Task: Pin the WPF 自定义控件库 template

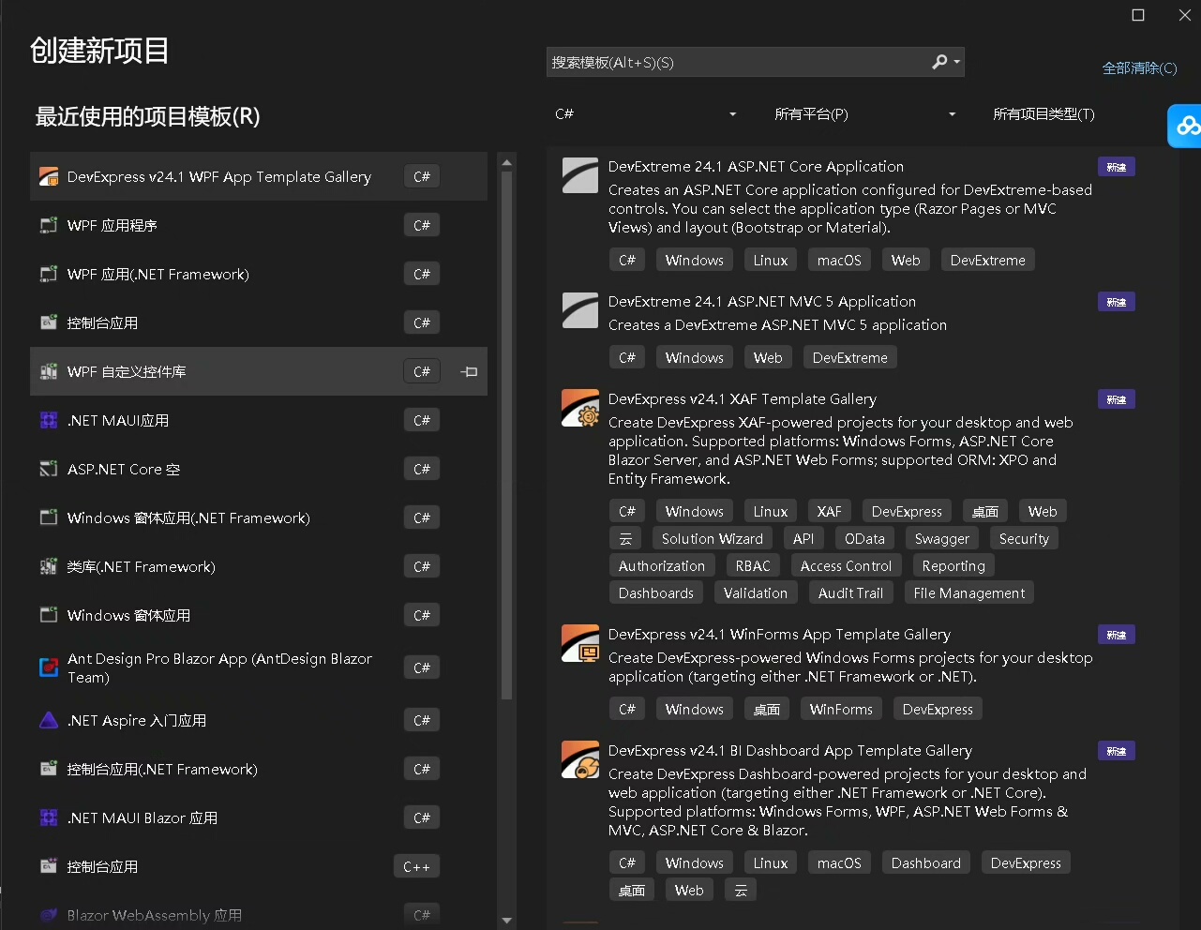Action: 470,371
